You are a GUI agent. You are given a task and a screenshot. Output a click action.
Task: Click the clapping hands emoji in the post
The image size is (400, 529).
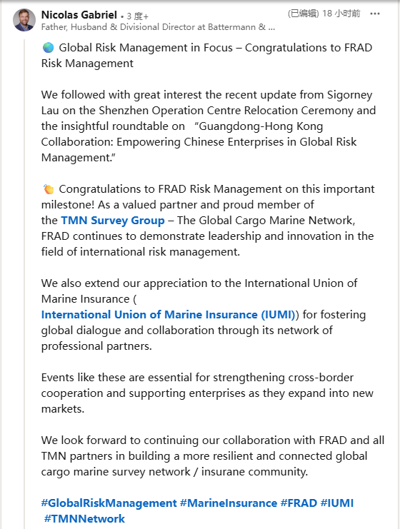pyautogui.click(x=49, y=189)
